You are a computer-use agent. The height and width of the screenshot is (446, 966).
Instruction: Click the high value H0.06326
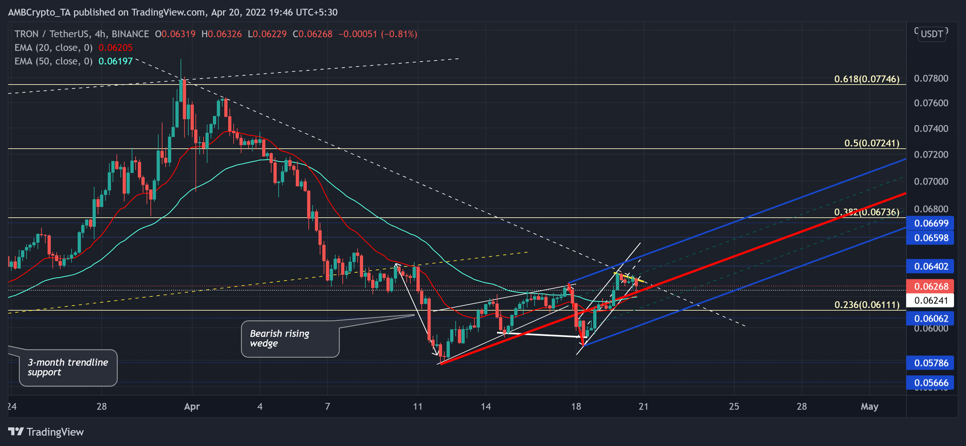[222, 34]
